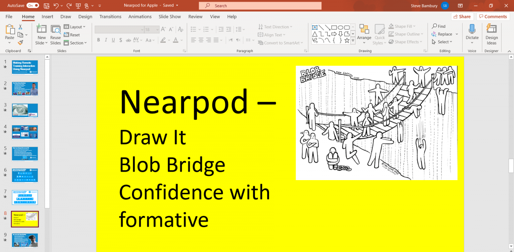Open the Transitions tab
This screenshot has width=514, height=252.
coord(111,17)
